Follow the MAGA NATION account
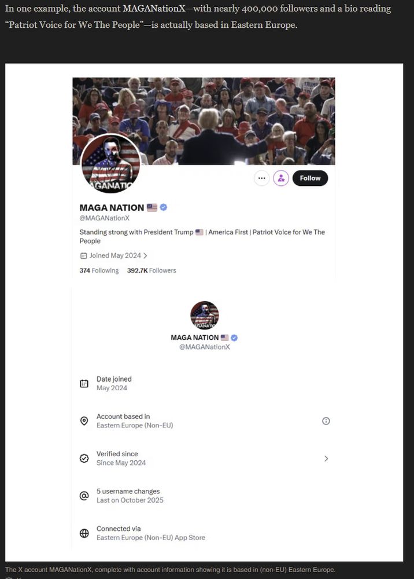 pos(310,178)
